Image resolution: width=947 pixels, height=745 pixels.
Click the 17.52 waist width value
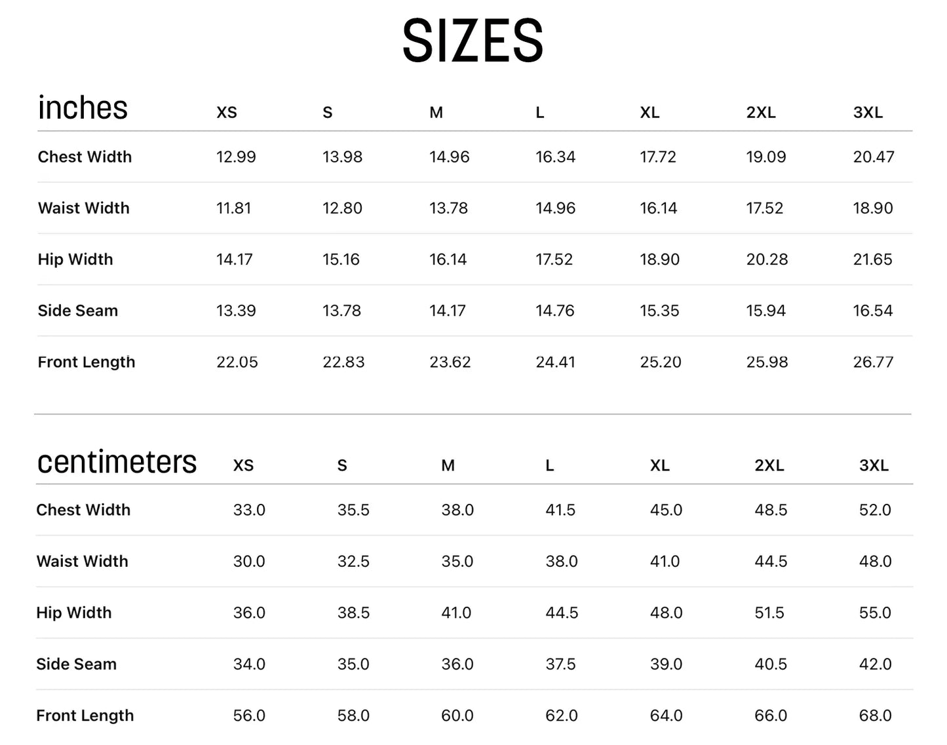click(x=764, y=208)
